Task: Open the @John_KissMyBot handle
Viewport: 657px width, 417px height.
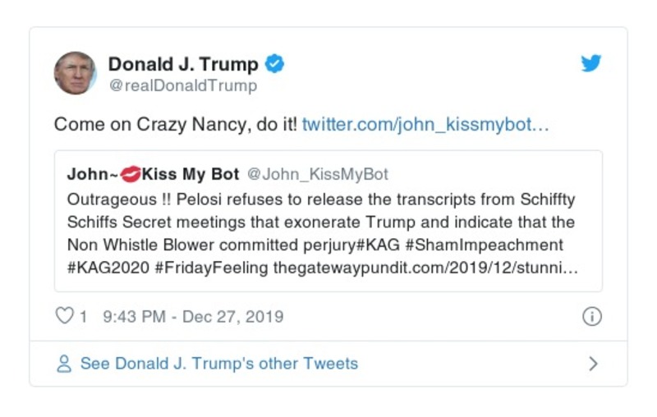Action: click(x=317, y=174)
